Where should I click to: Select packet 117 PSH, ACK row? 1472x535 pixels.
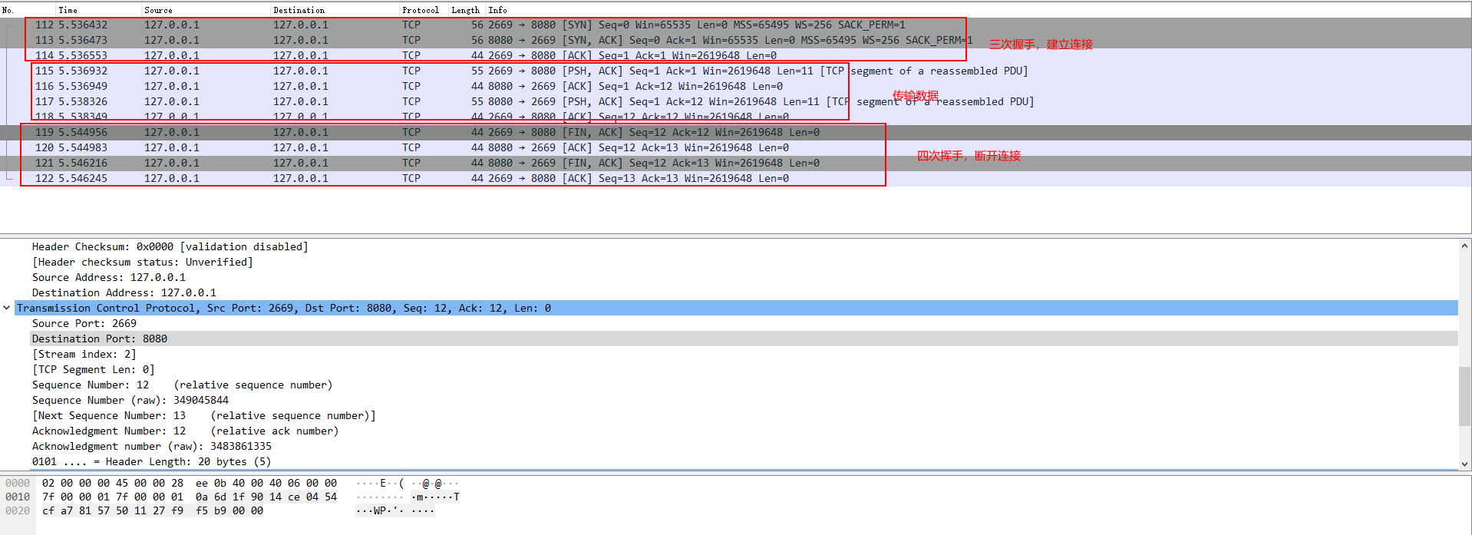pyautogui.click(x=735, y=101)
